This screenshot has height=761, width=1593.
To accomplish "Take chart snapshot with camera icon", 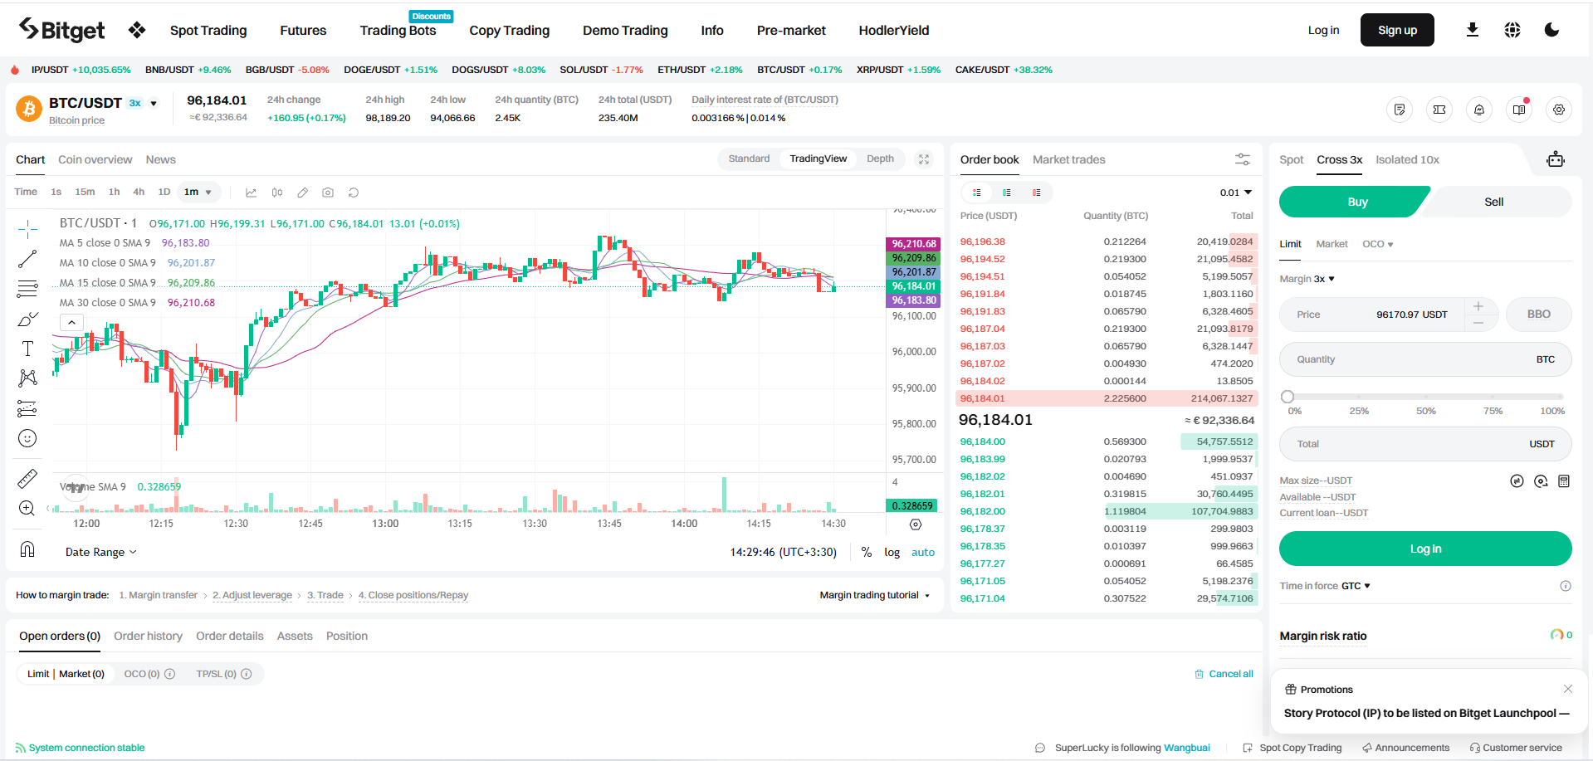I will point(328,193).
